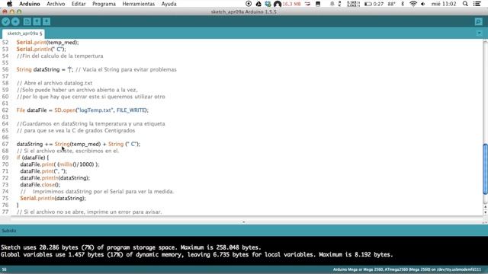This screenshot has height=274, width=488.
Task: Click the comment Fin del calculo de la tempertura
Action: click(x=59, y=56)
